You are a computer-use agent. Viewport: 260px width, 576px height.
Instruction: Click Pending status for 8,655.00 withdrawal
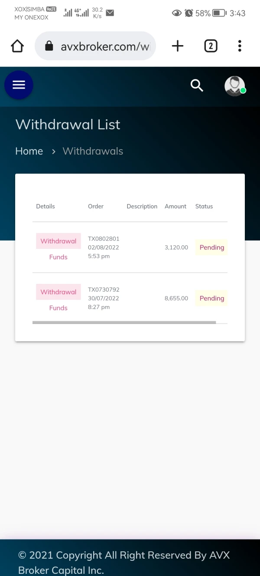click(211, 298)
